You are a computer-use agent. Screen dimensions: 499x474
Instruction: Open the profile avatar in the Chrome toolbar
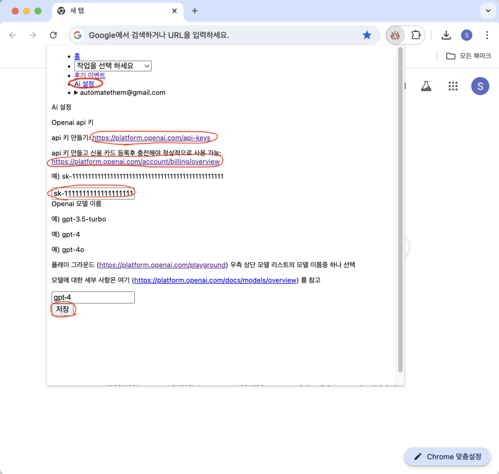tap(466, 35)
